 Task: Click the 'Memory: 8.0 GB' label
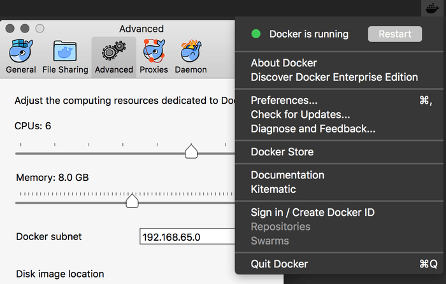point(52,178)
